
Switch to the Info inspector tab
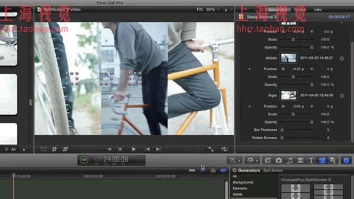(318, 10)
